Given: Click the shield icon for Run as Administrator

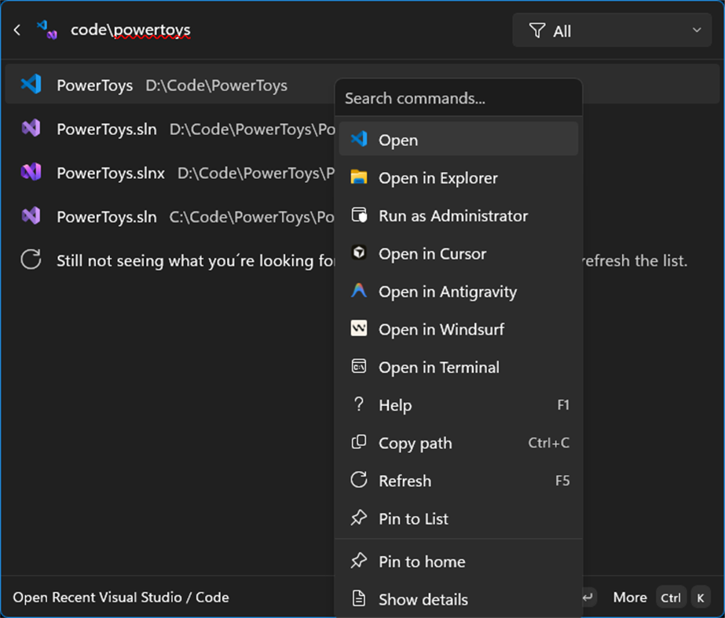Looking at the screenshot, I should tap(359, 215).
